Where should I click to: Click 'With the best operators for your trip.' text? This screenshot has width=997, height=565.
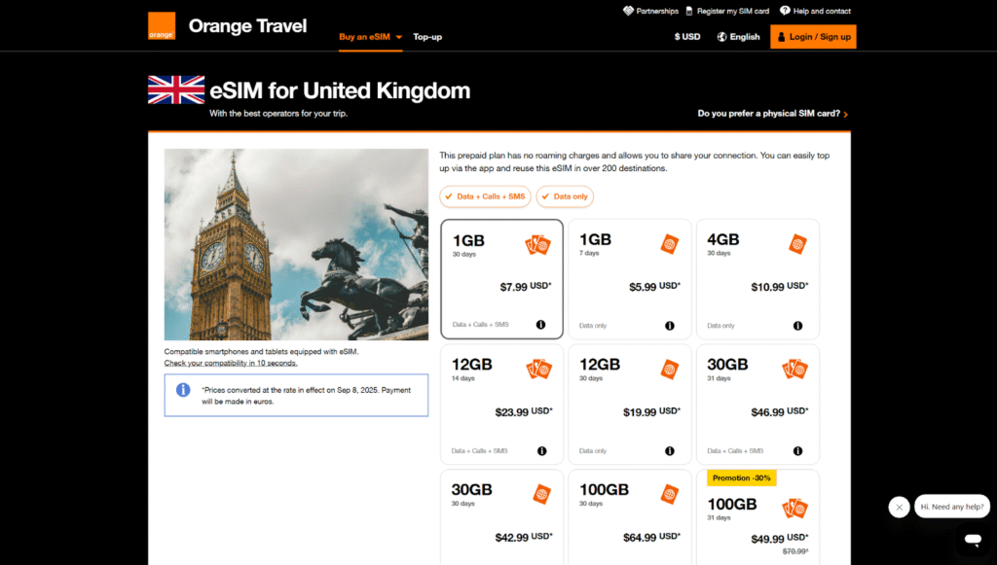278,114
